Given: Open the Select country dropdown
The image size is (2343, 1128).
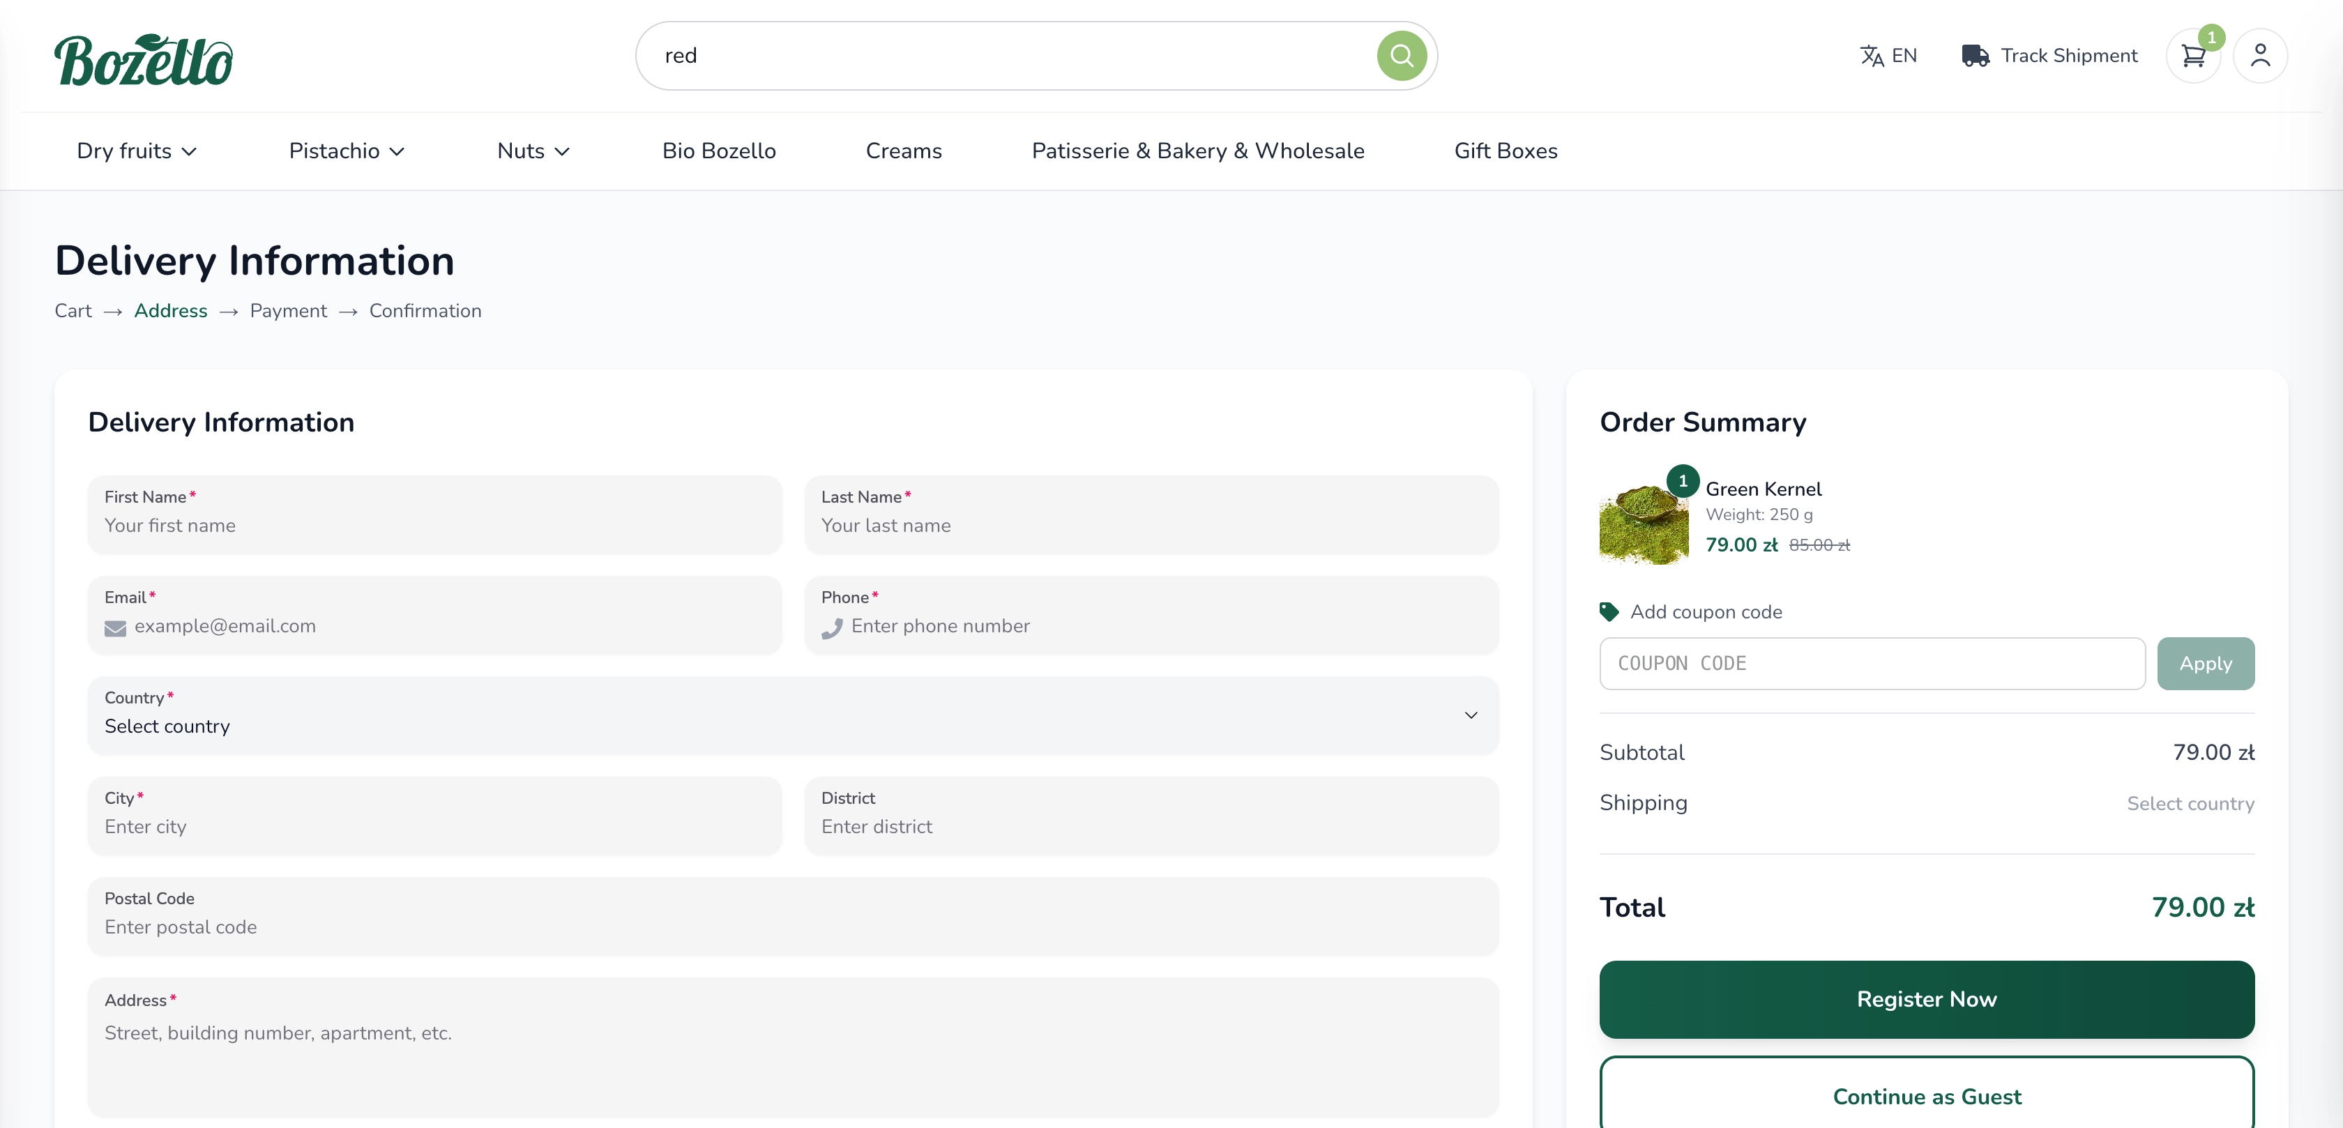Looking at the screenshot, I should pyautogui.click(x=792, y=716).
